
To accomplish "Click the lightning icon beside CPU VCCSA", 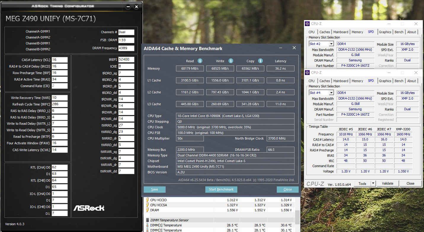I will [x=148, y=205].
